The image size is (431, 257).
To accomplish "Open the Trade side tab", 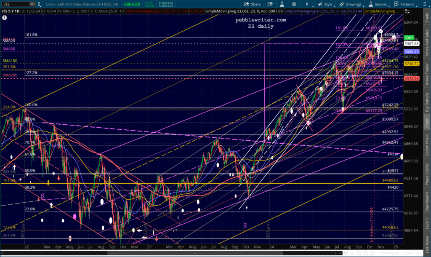I will 427,18.
